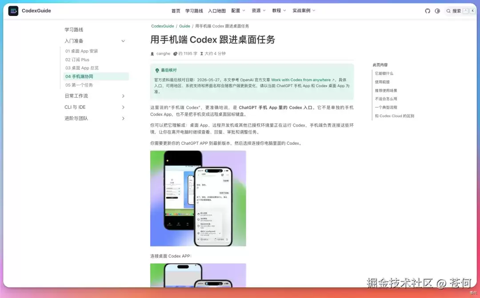This screenshot has height=298, width=480.
Task: Click the CodexGuide logo icon
Action: point(13,11)
